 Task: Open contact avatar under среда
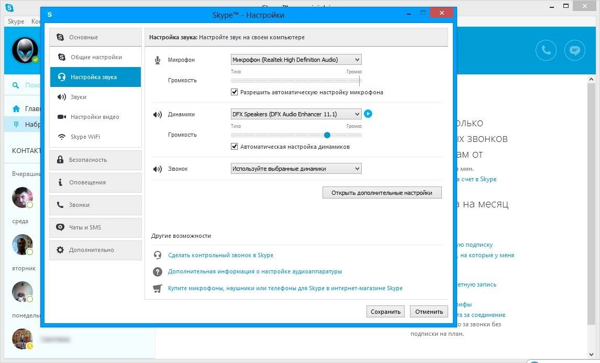click(22, 244)
